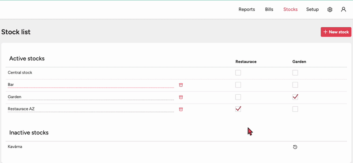
Task: Check Restaurace box for Bar stock
Action: [x=238, y=85]
